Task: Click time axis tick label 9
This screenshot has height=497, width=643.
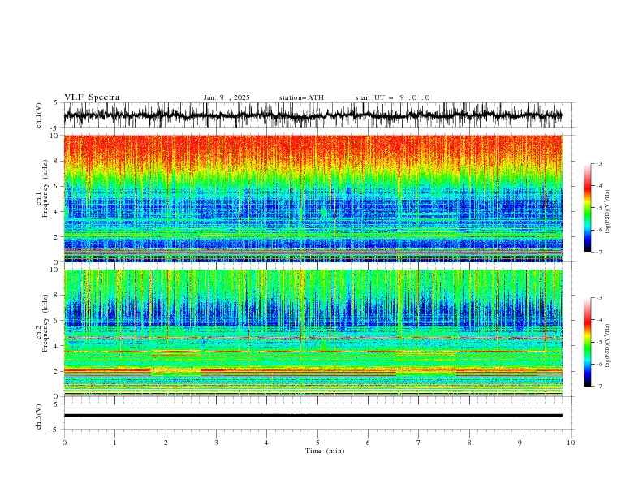Action: coord(520,443)
